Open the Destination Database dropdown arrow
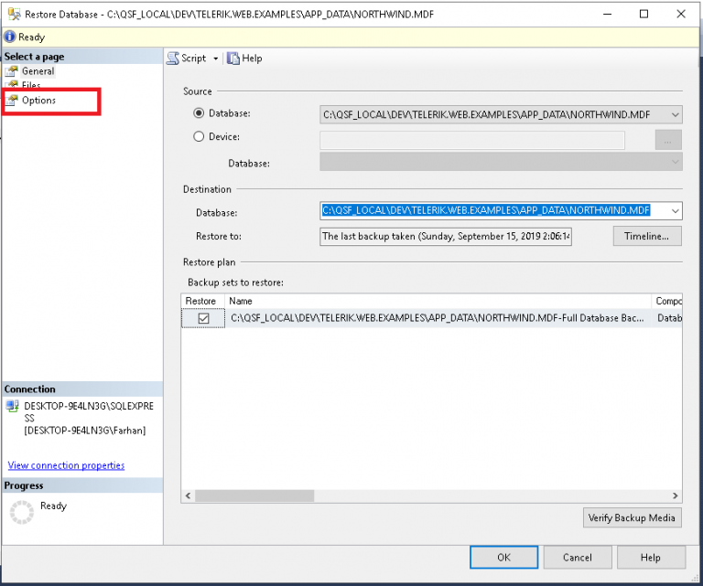703x586 pixels. (x=675, y=211)
